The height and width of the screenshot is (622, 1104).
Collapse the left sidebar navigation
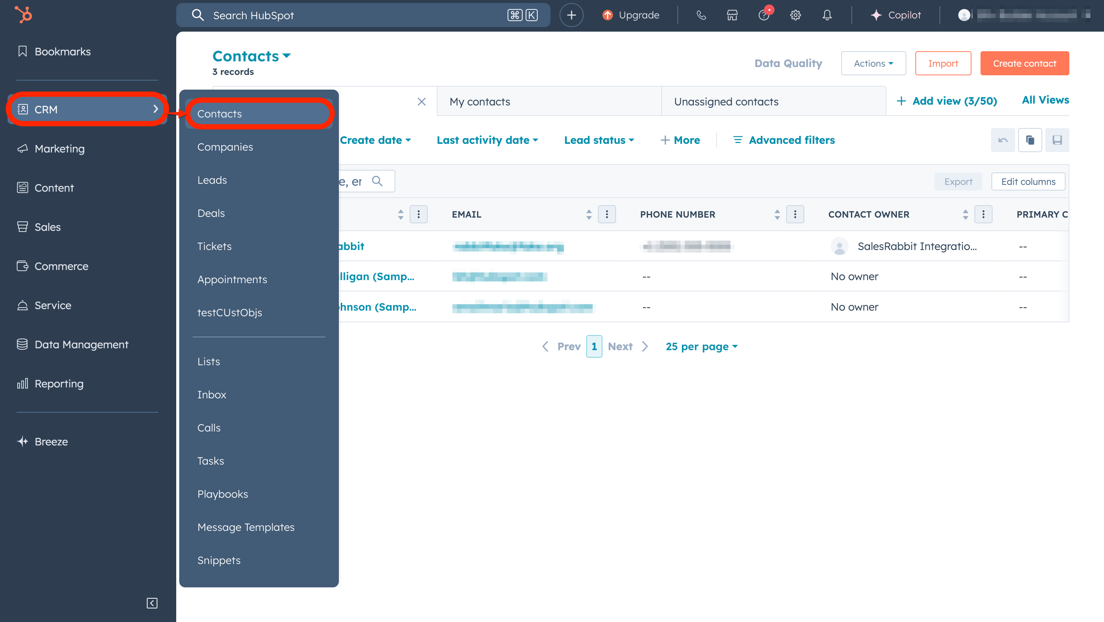[152, 603]
